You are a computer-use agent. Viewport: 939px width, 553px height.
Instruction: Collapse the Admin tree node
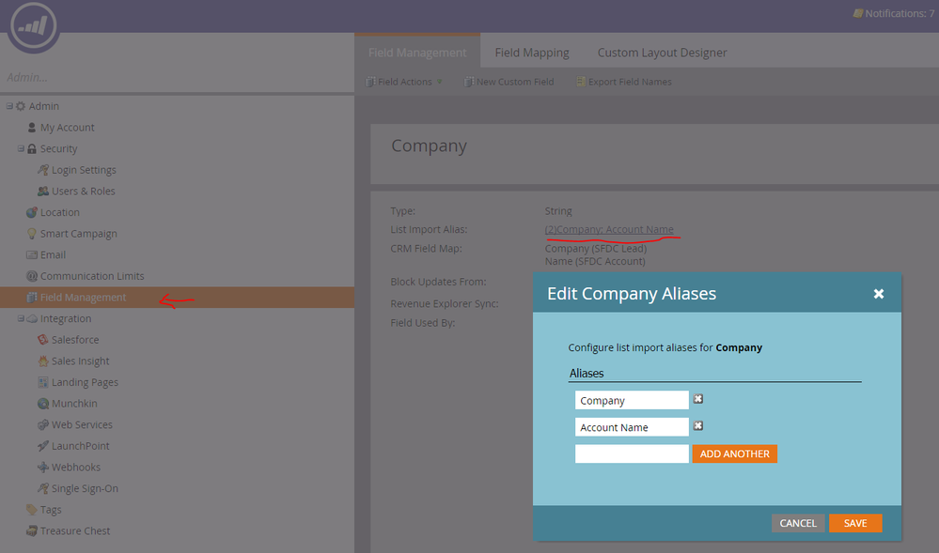[9, 106]
